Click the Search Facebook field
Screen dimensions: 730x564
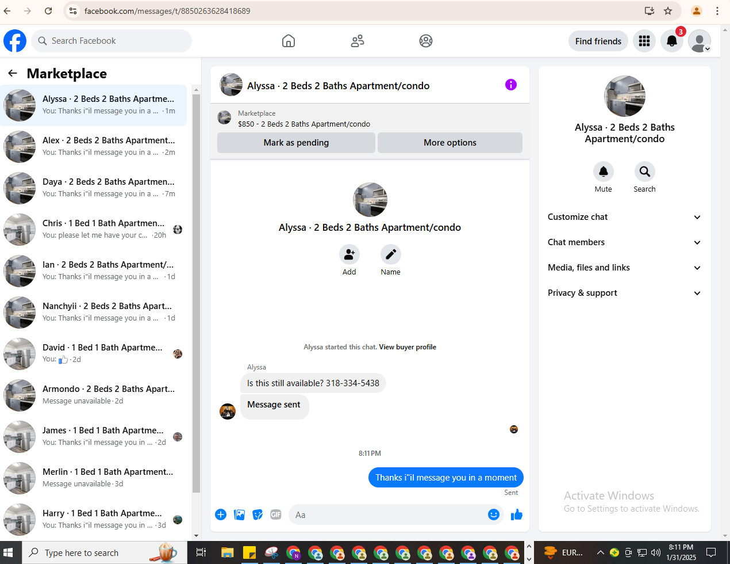[112, 41]
